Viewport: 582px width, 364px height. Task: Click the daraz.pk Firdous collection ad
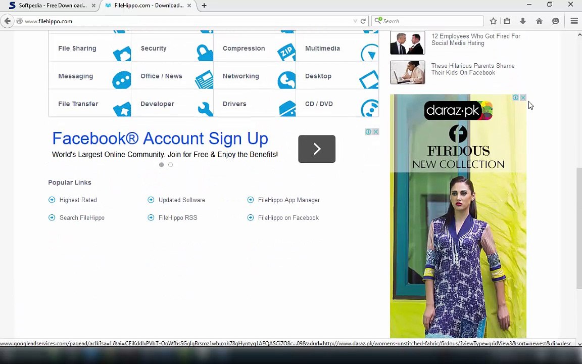tap(458, 216)
